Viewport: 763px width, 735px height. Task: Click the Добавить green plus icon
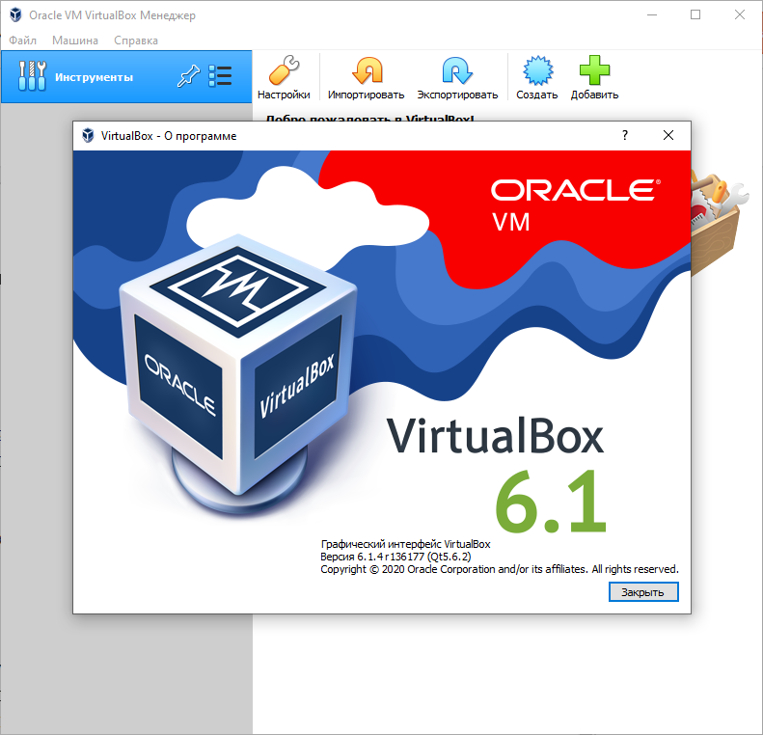[x=594, y=70]
